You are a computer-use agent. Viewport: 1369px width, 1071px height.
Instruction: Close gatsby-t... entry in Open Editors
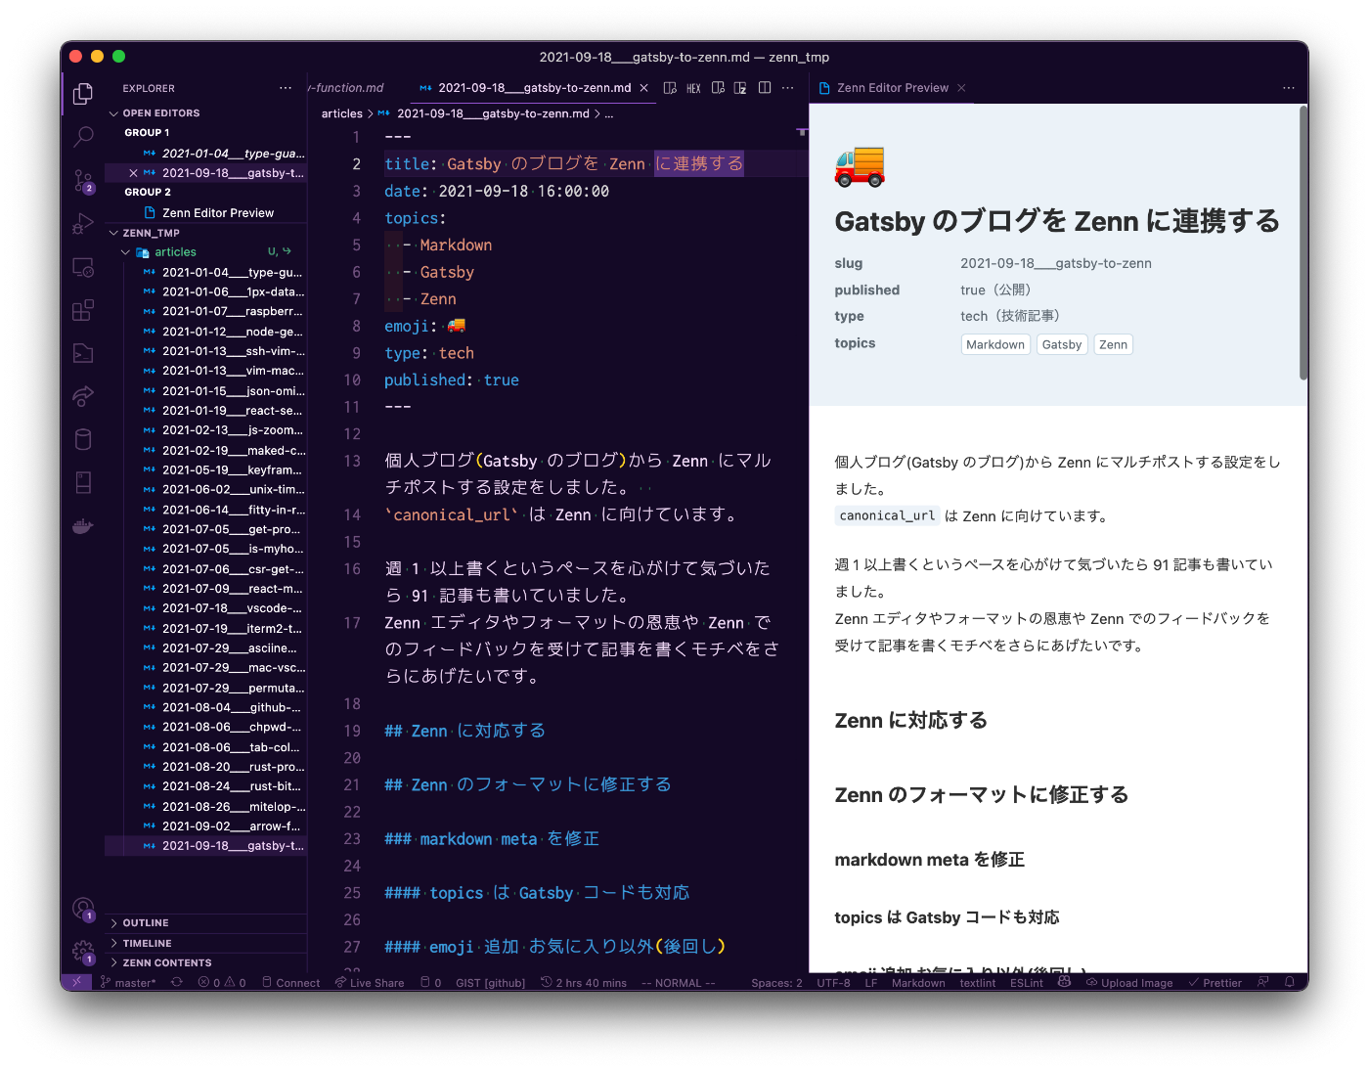click(x=134, y=173)
